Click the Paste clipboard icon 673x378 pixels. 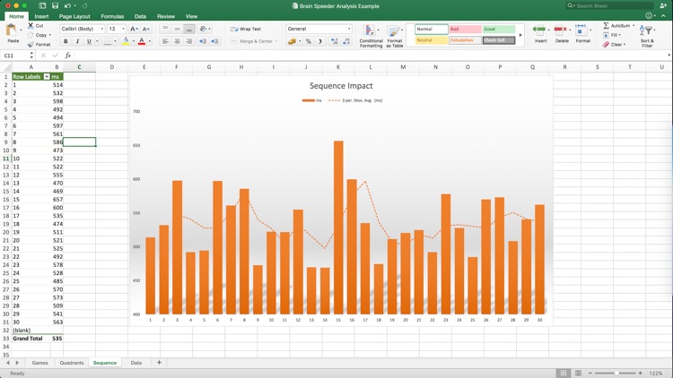[11, 30]
